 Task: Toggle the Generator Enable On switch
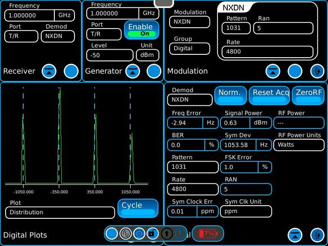(x=142, y=30)
